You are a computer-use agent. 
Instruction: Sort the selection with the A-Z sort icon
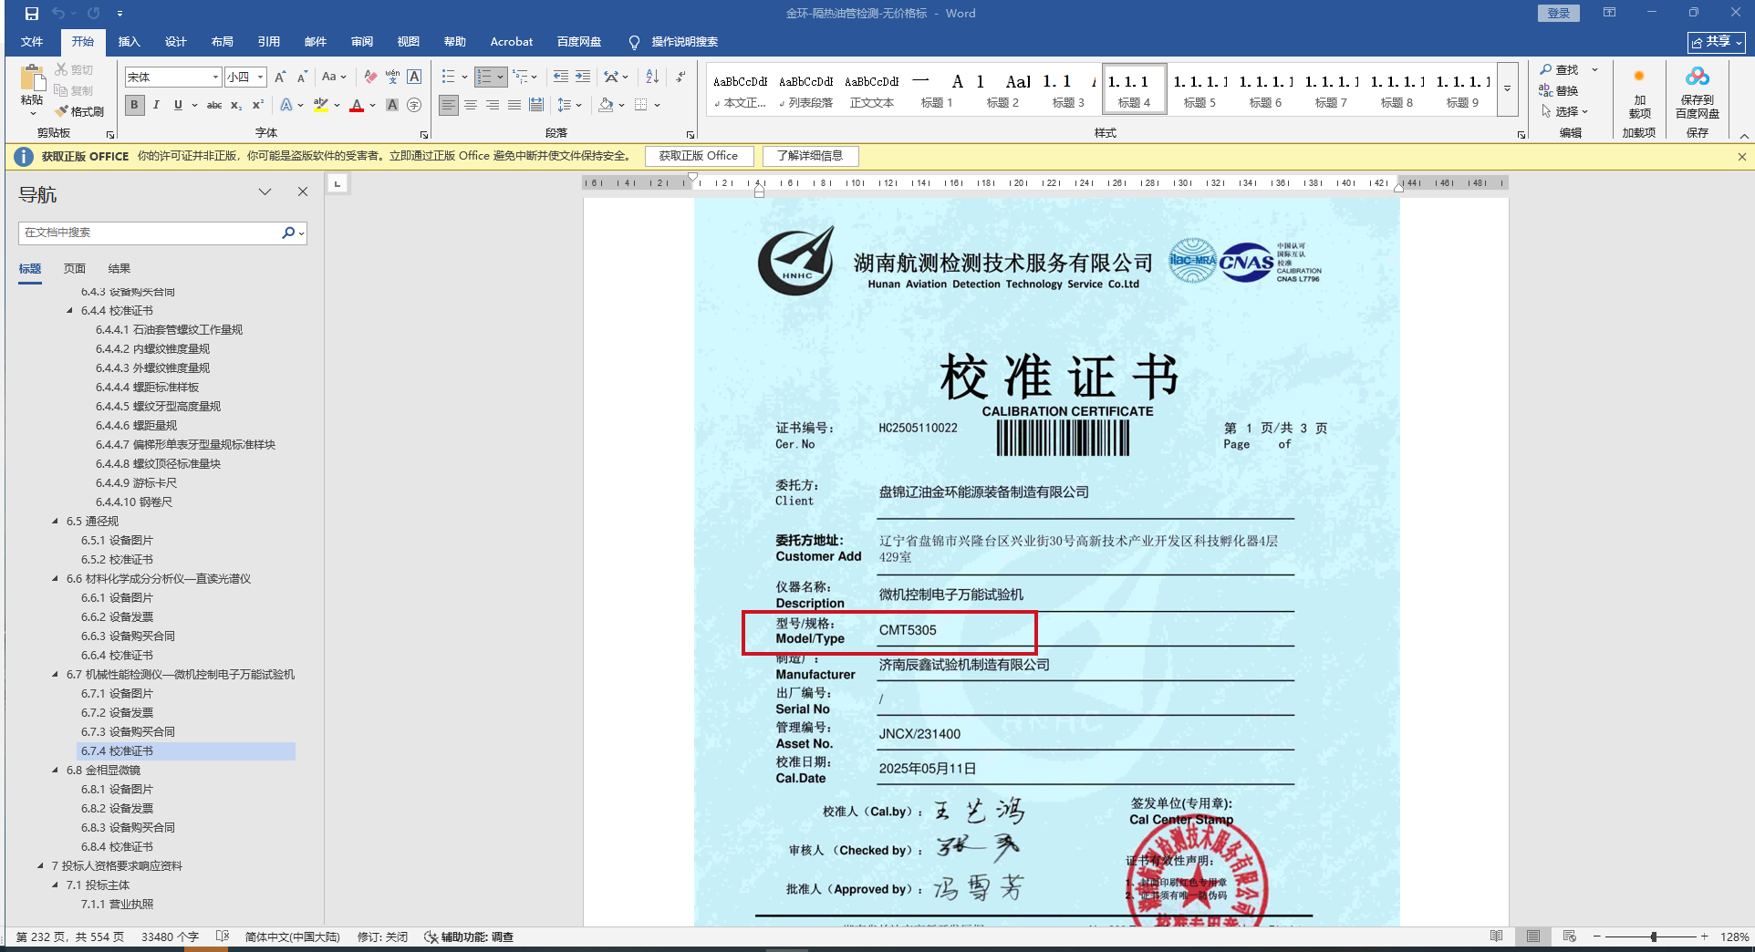(652, 78)
